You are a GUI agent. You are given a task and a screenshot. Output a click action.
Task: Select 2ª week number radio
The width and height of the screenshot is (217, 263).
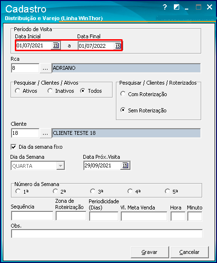point(55,191)
